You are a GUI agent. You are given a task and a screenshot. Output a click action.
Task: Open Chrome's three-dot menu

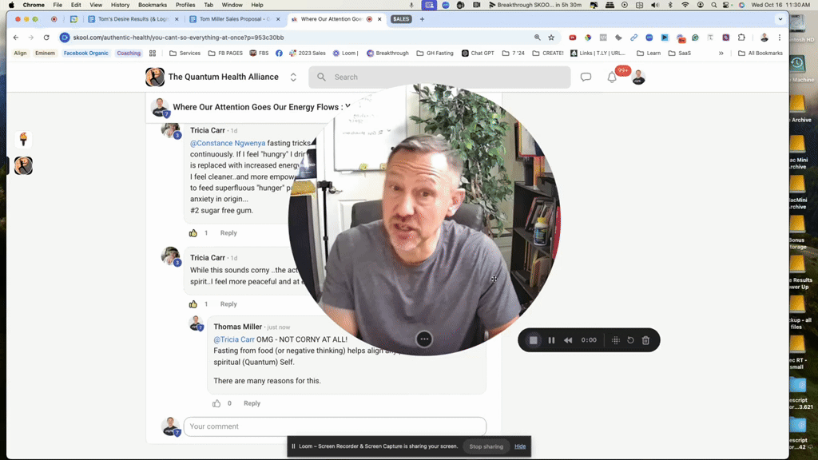[780, 38]
